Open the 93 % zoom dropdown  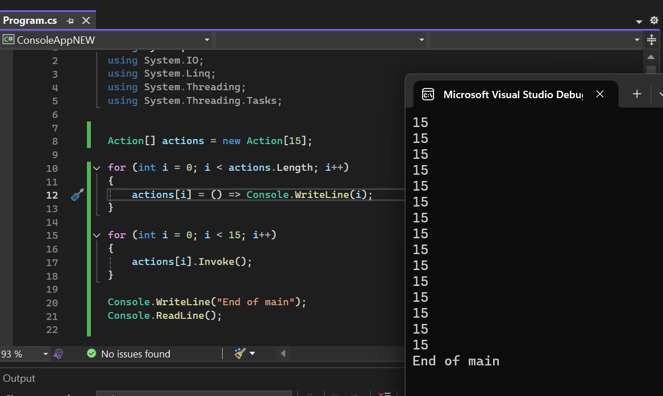45,354
